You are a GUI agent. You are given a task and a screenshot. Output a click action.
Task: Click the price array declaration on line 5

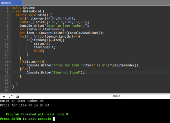pyautogui.click(x=54, y=22)
